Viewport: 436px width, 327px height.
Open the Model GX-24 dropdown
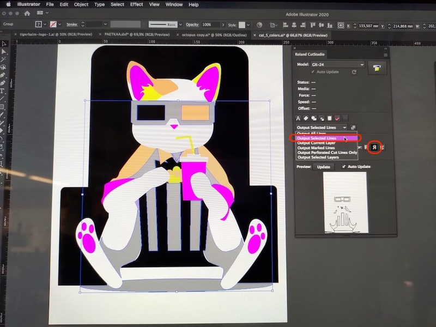click(x=361, y=64)
